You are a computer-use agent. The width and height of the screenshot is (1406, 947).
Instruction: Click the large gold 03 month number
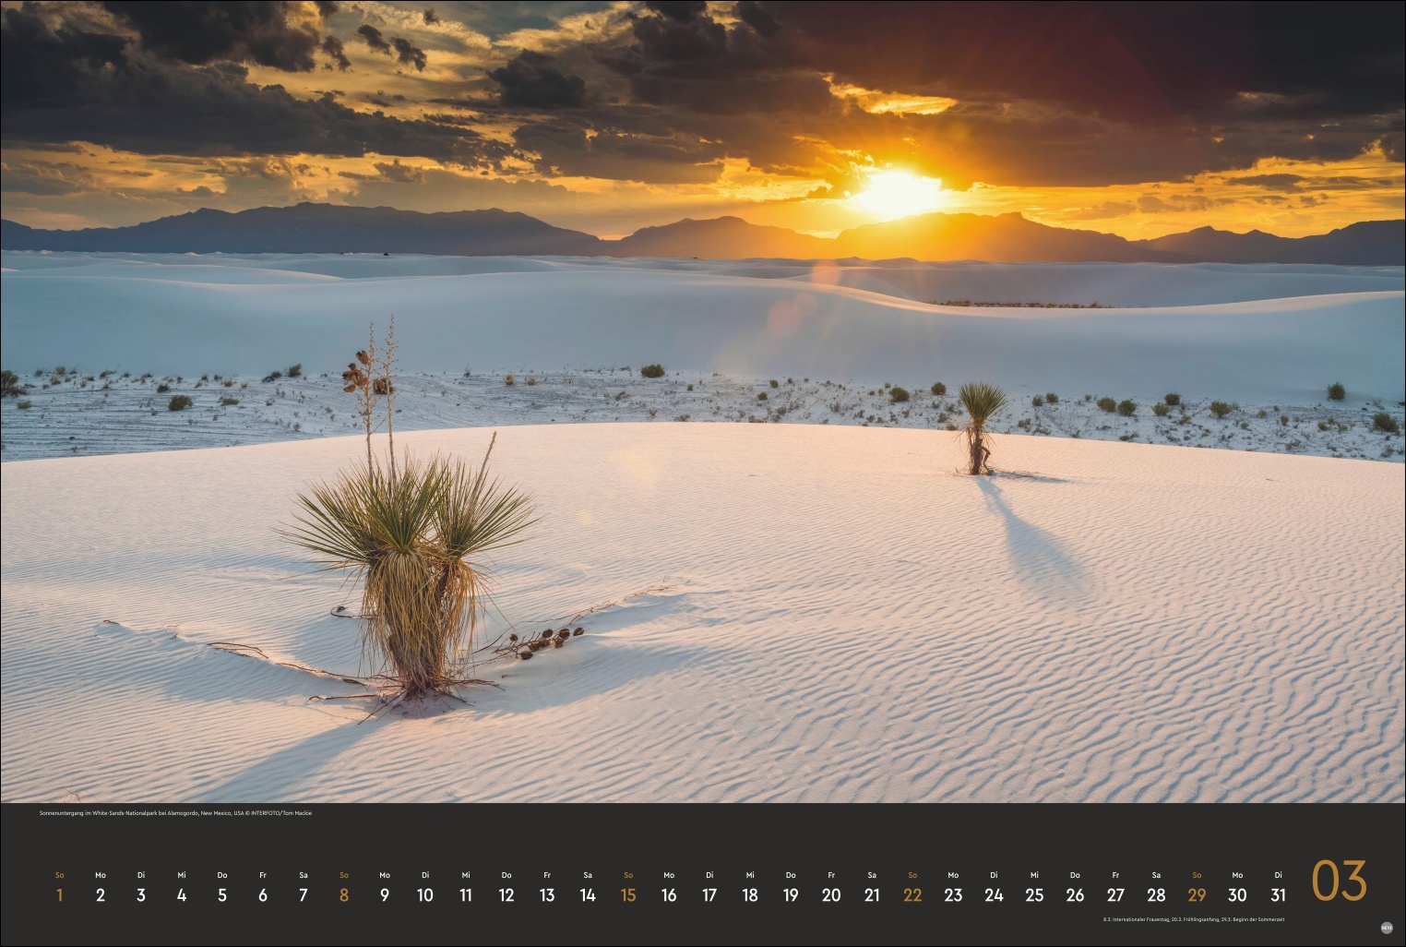[x=1339, y=881]
